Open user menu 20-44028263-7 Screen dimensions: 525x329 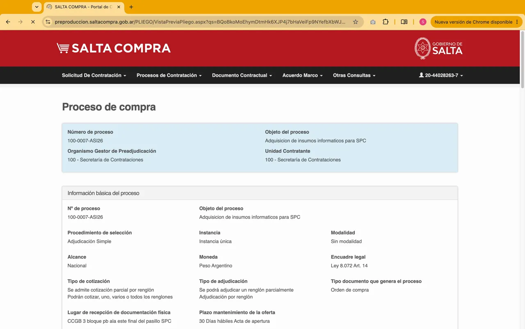tap(441, 75)
